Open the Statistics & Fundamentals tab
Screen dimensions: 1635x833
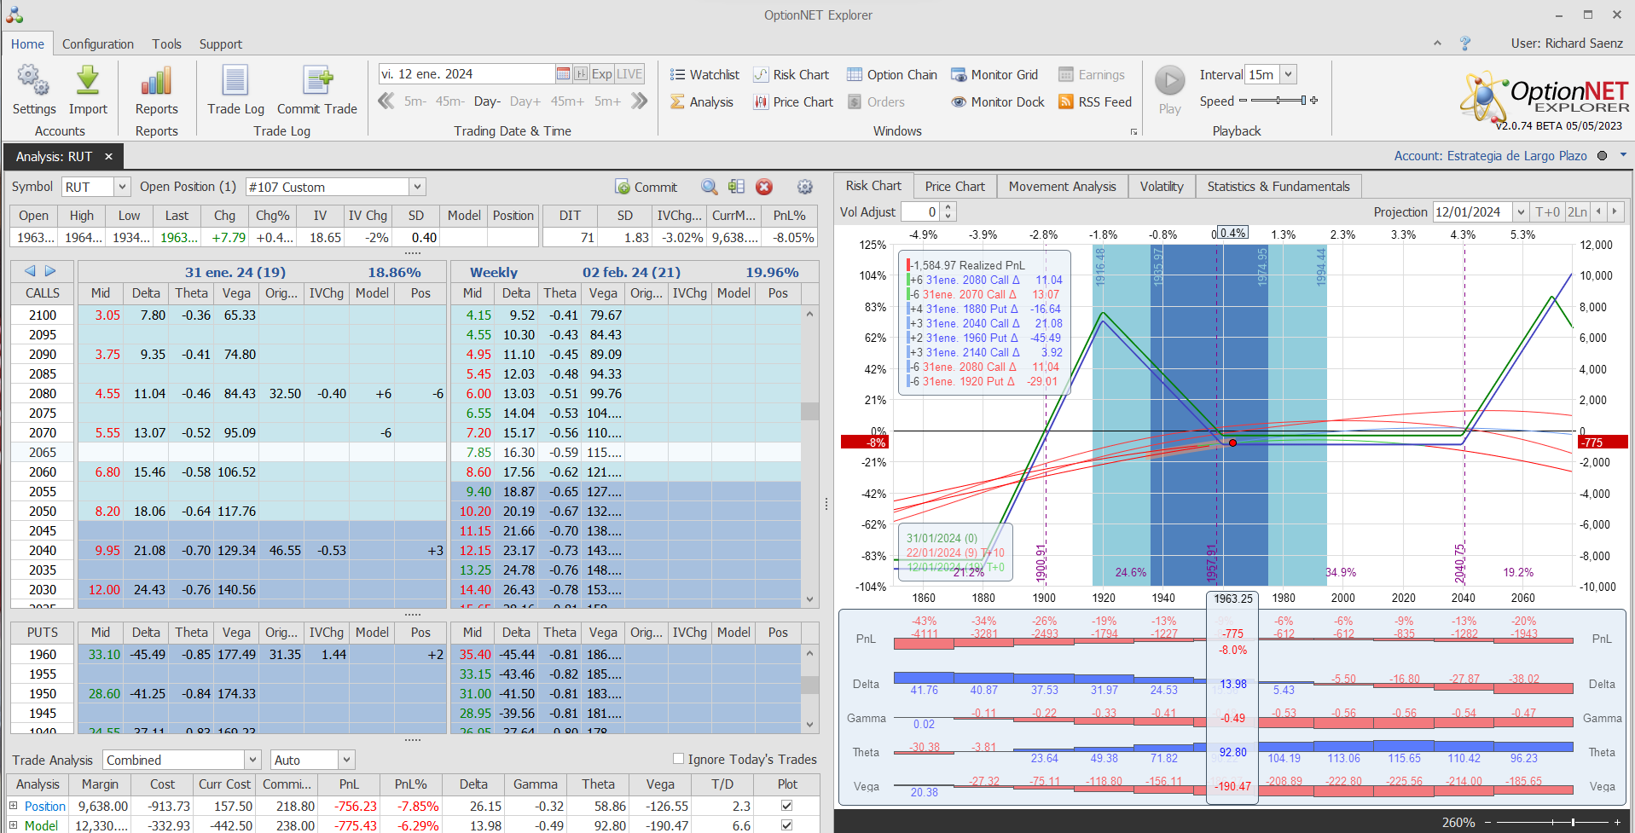tap(1278, 186)
